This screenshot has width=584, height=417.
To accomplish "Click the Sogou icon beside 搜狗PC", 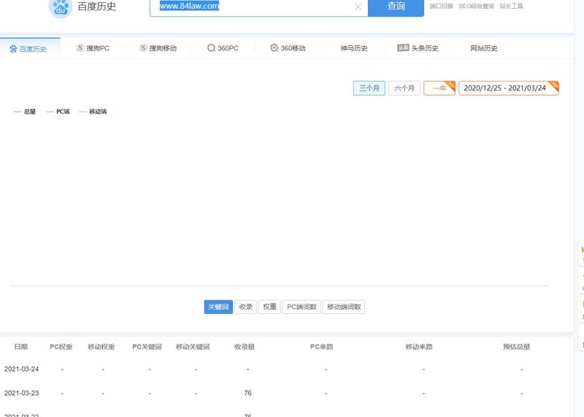I will (x=80, y=48).
